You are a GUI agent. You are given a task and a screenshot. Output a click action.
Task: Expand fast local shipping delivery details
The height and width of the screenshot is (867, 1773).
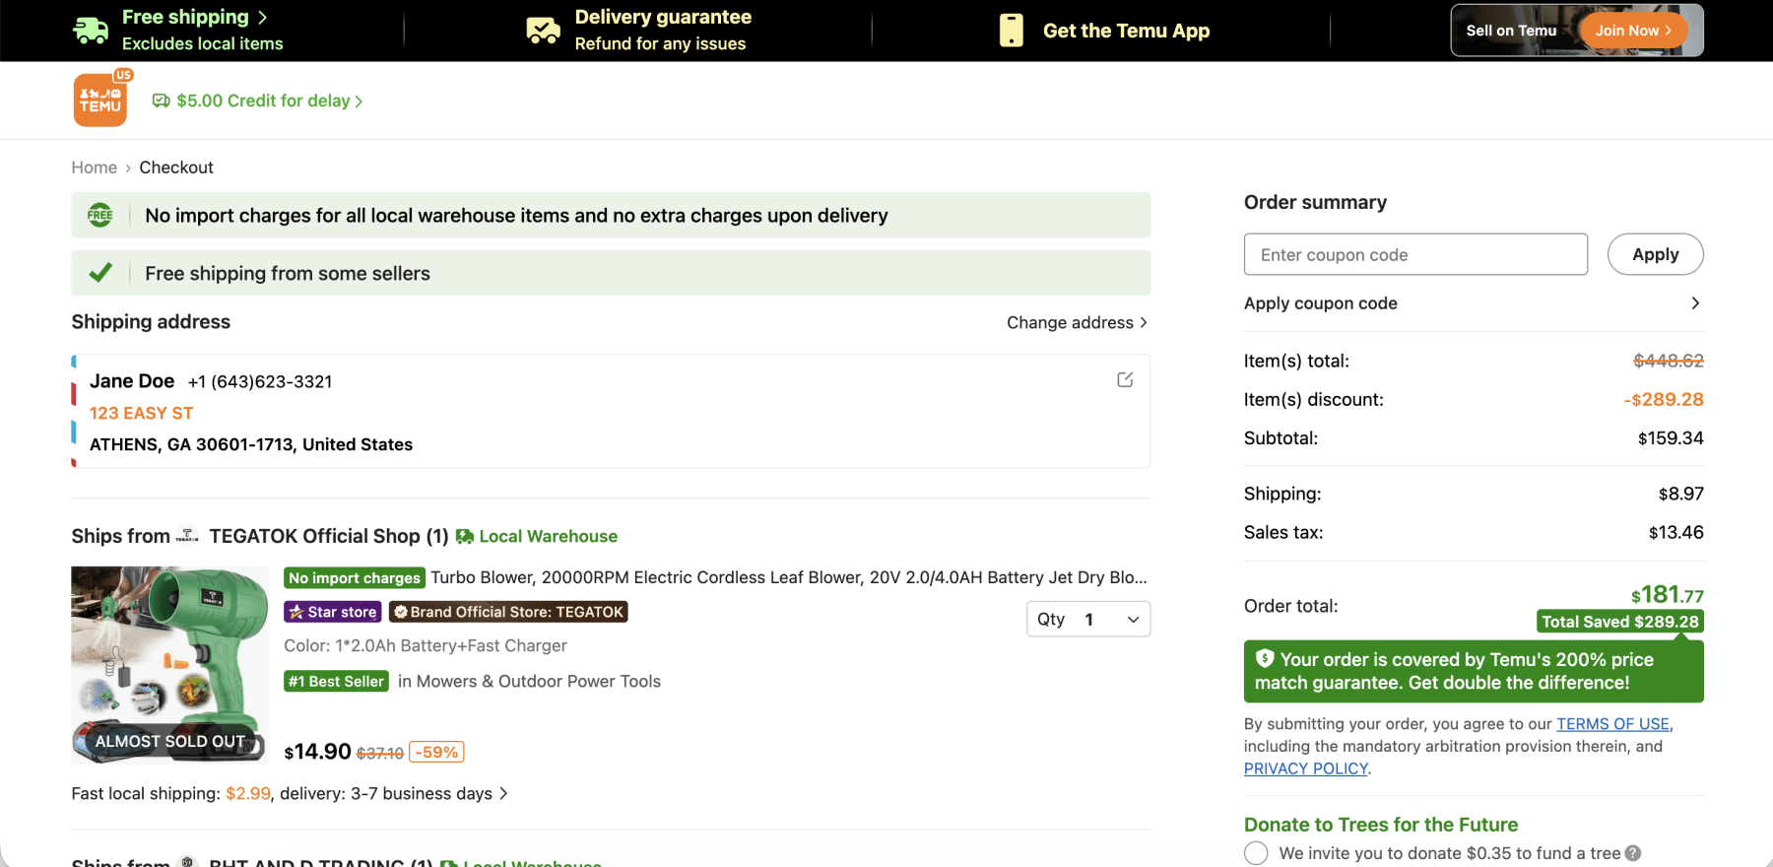click(x=503, y=794)
